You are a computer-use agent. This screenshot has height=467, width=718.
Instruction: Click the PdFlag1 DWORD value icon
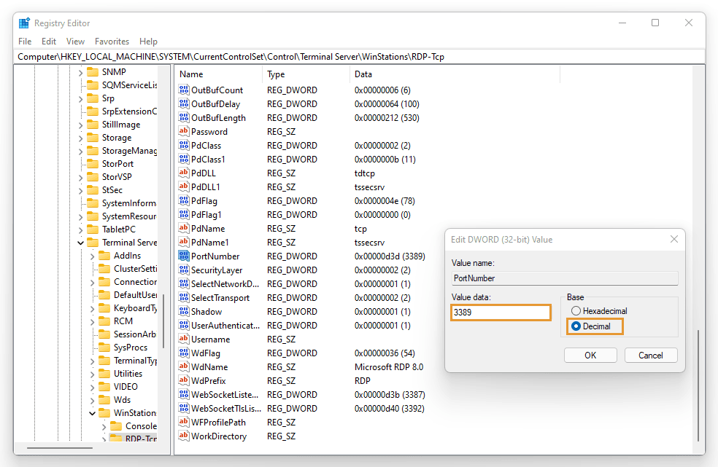coord(184,214)
